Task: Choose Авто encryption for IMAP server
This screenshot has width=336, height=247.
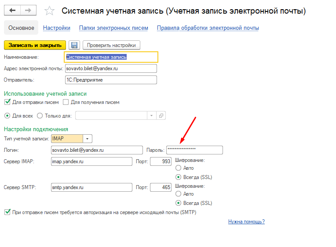Action: pyautogui.click(x=178, y=168)
